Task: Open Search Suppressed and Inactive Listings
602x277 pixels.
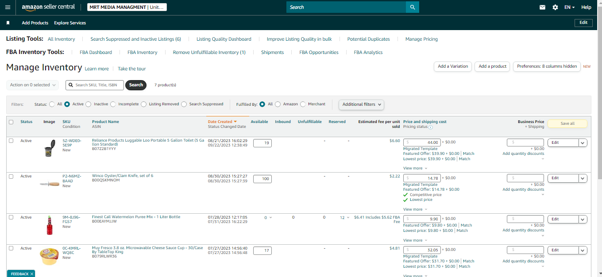Action: point(136,39)
